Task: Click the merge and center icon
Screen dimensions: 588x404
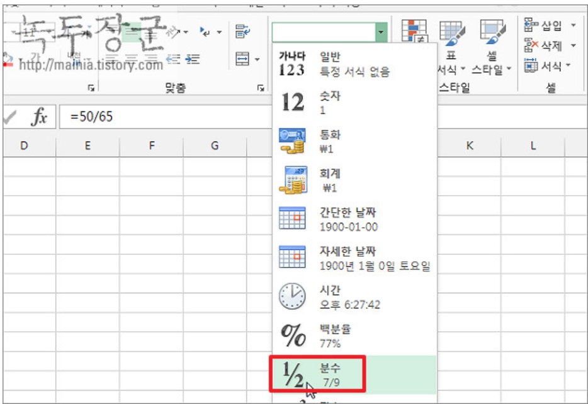Action: point(242,59)
